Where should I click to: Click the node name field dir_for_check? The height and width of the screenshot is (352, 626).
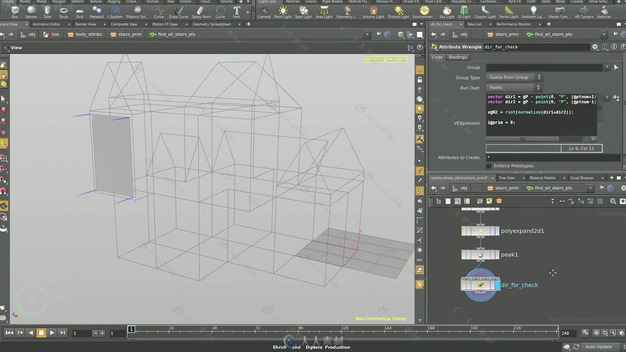tap(537, 47)
